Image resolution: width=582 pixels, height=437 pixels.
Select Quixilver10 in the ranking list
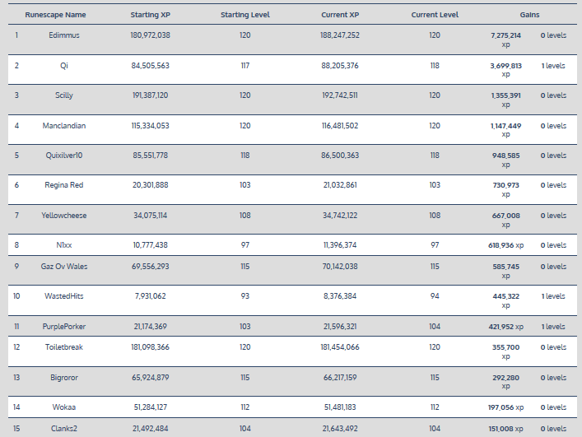point(63,156)
